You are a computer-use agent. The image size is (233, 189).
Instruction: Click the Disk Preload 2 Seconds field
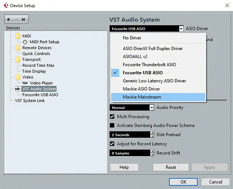[130, 135]
